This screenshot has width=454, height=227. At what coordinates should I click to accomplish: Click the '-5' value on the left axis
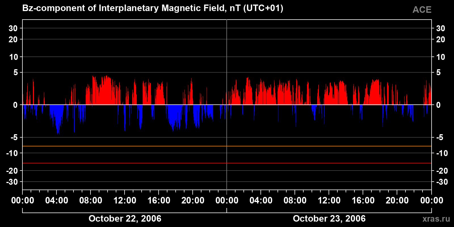14,138
